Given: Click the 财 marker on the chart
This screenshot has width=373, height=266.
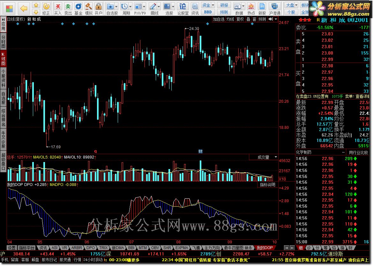Looking at the screenshot, I should [x=200, y=151].
